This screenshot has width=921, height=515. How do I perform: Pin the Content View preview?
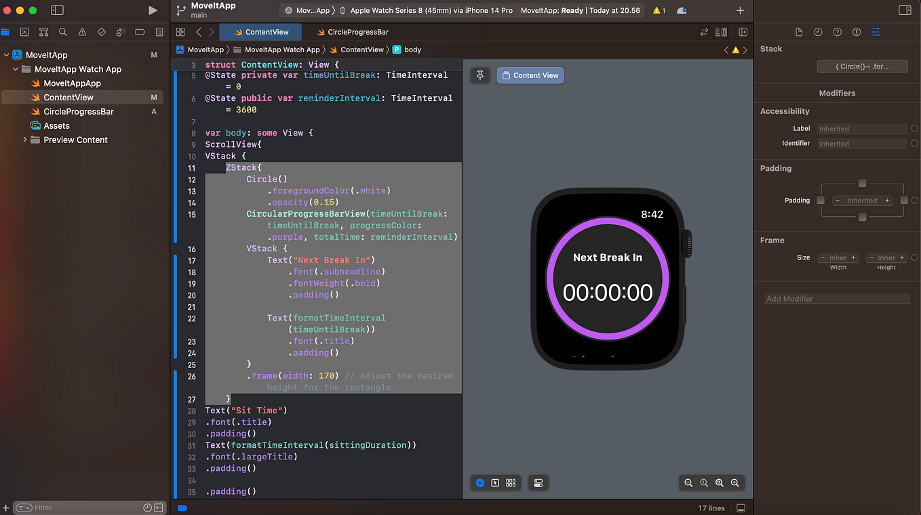click(x=480, y=75)
